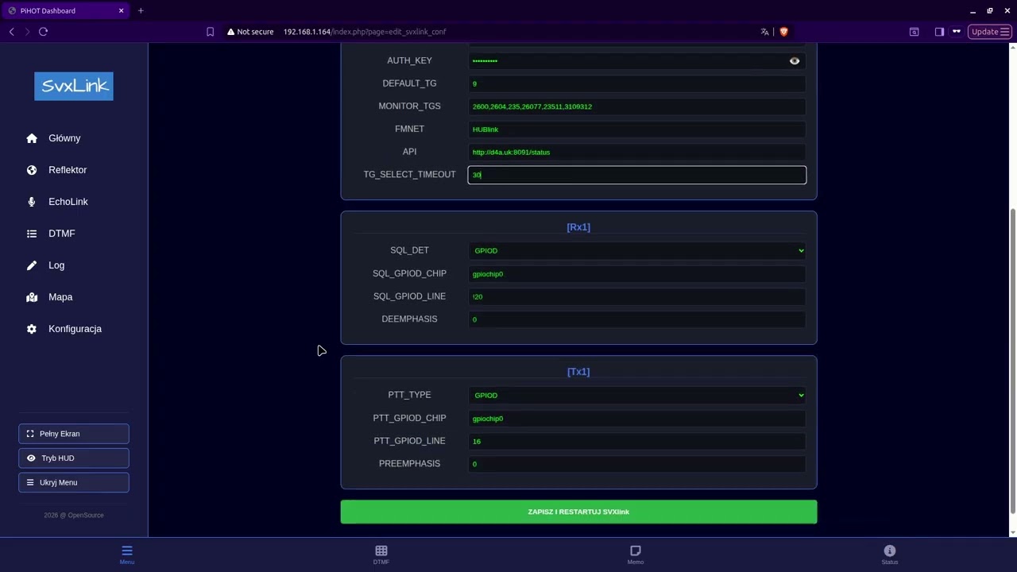Click the SQL_GPIOD_LINE input
The image size is (1017, 572).
coord(637,296)
